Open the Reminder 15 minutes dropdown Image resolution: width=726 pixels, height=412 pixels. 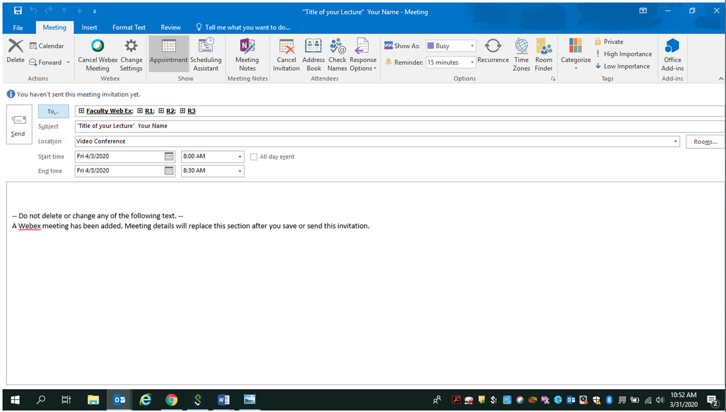pyautogui.click(x=472, y=63)
